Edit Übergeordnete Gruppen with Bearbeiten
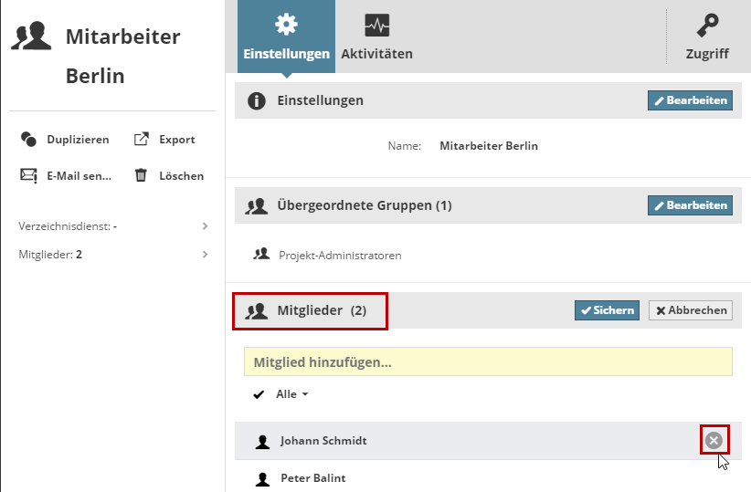 690,205
